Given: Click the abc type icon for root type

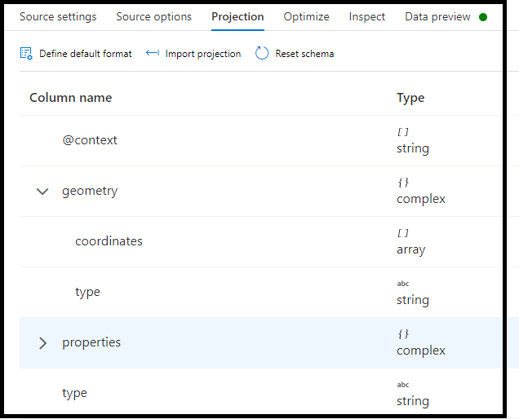Looking at the screenshot, I should click(x=403, y=385).
